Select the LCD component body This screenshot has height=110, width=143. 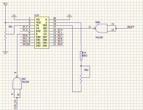click(42, 33)
